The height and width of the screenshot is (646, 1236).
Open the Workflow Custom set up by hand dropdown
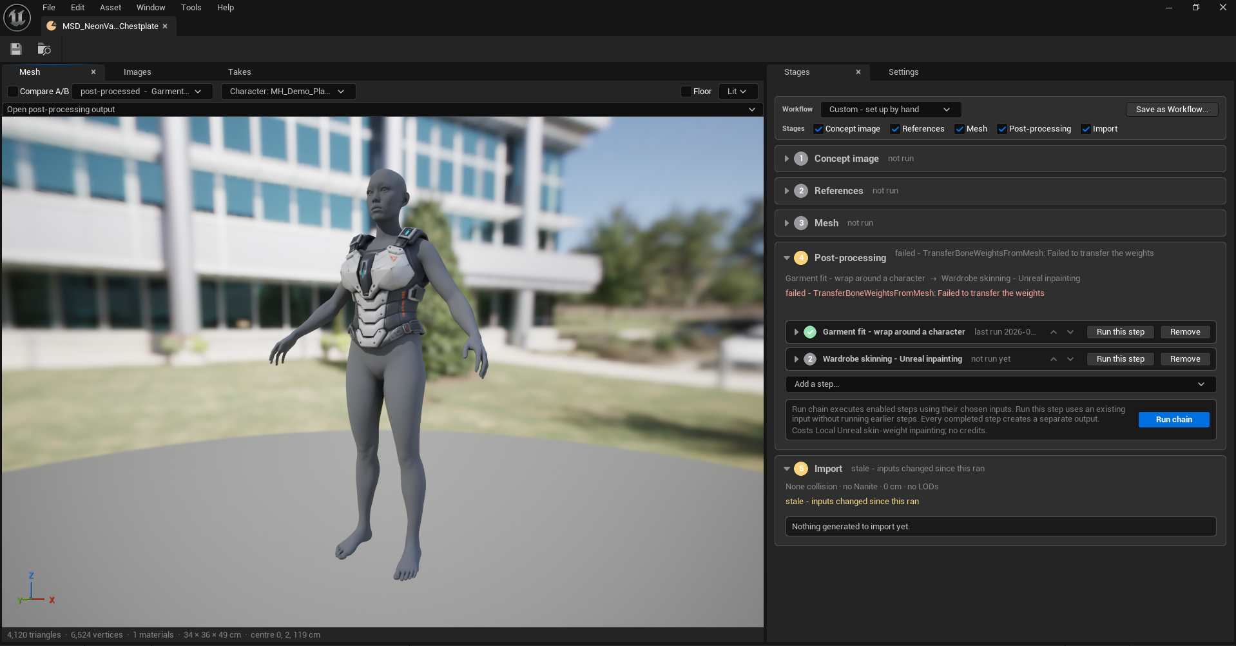click(891, 110)
